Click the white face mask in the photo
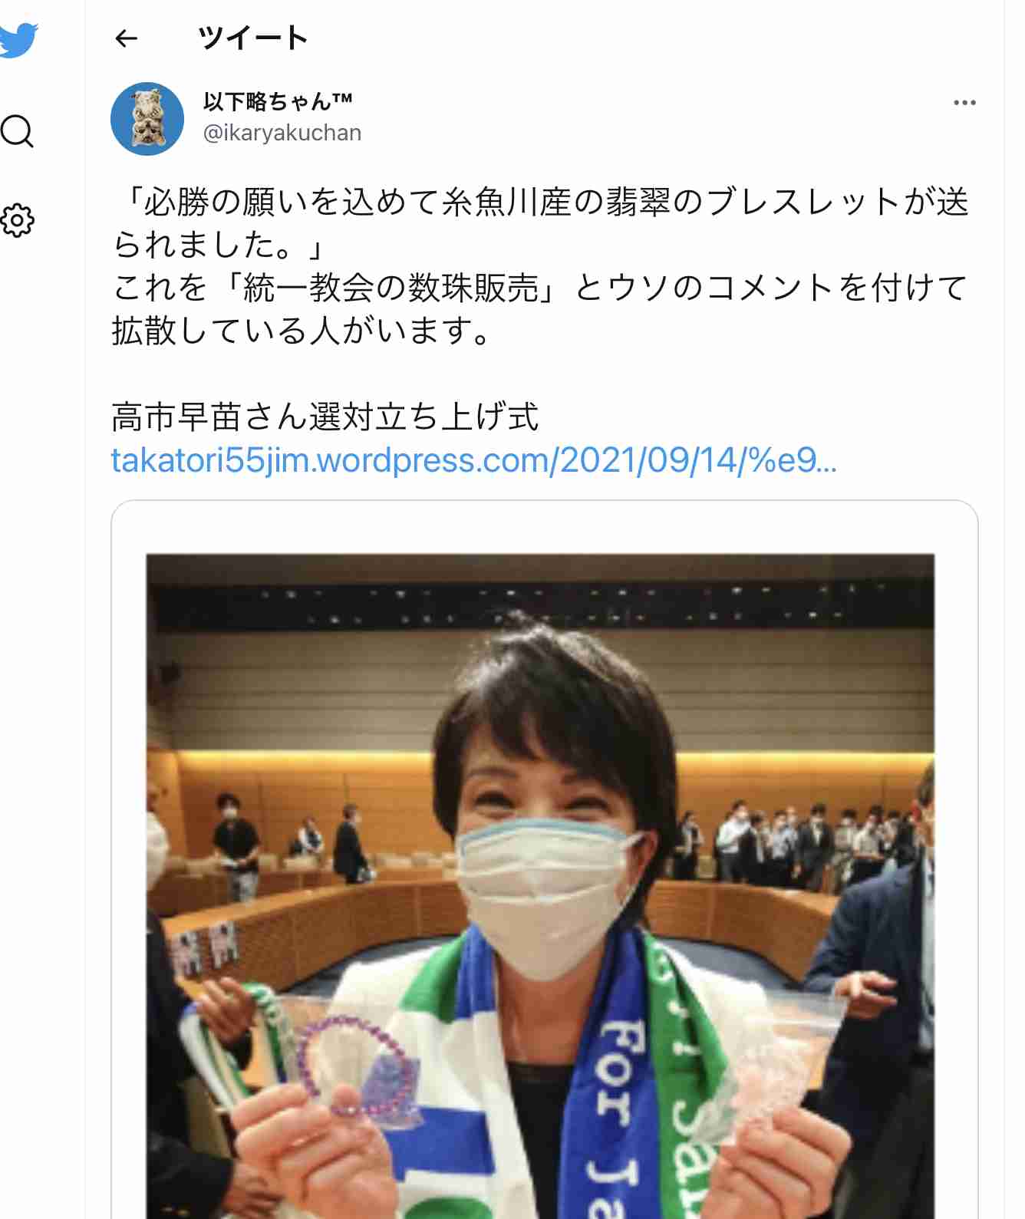This screenshot has width=1025, height=1219. (546, 894)
